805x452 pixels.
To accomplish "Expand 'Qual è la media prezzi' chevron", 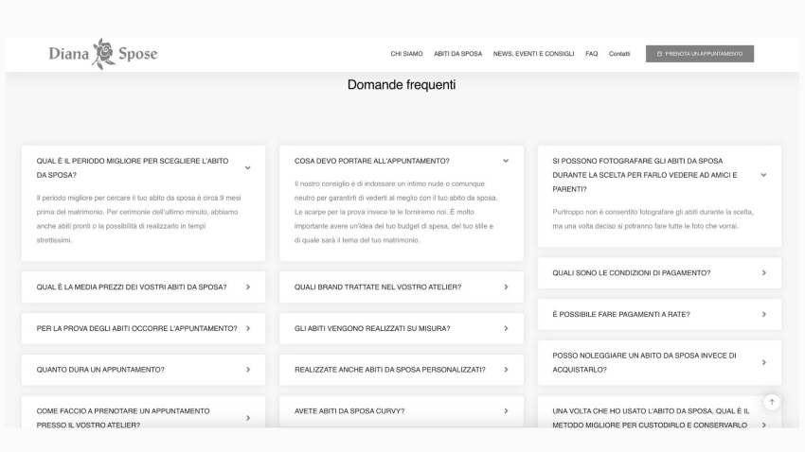I will 248,287.
